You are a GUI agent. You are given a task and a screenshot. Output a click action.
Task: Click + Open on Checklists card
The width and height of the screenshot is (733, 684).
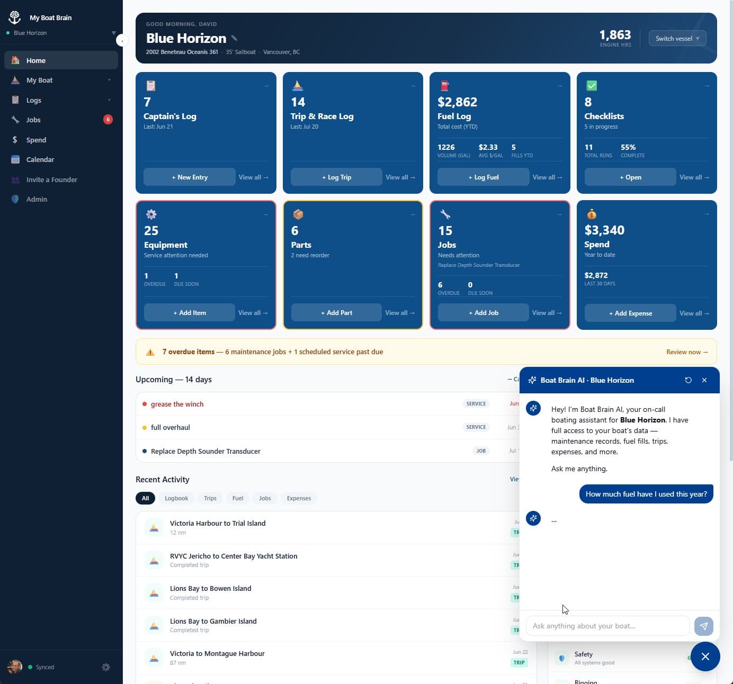630,177
